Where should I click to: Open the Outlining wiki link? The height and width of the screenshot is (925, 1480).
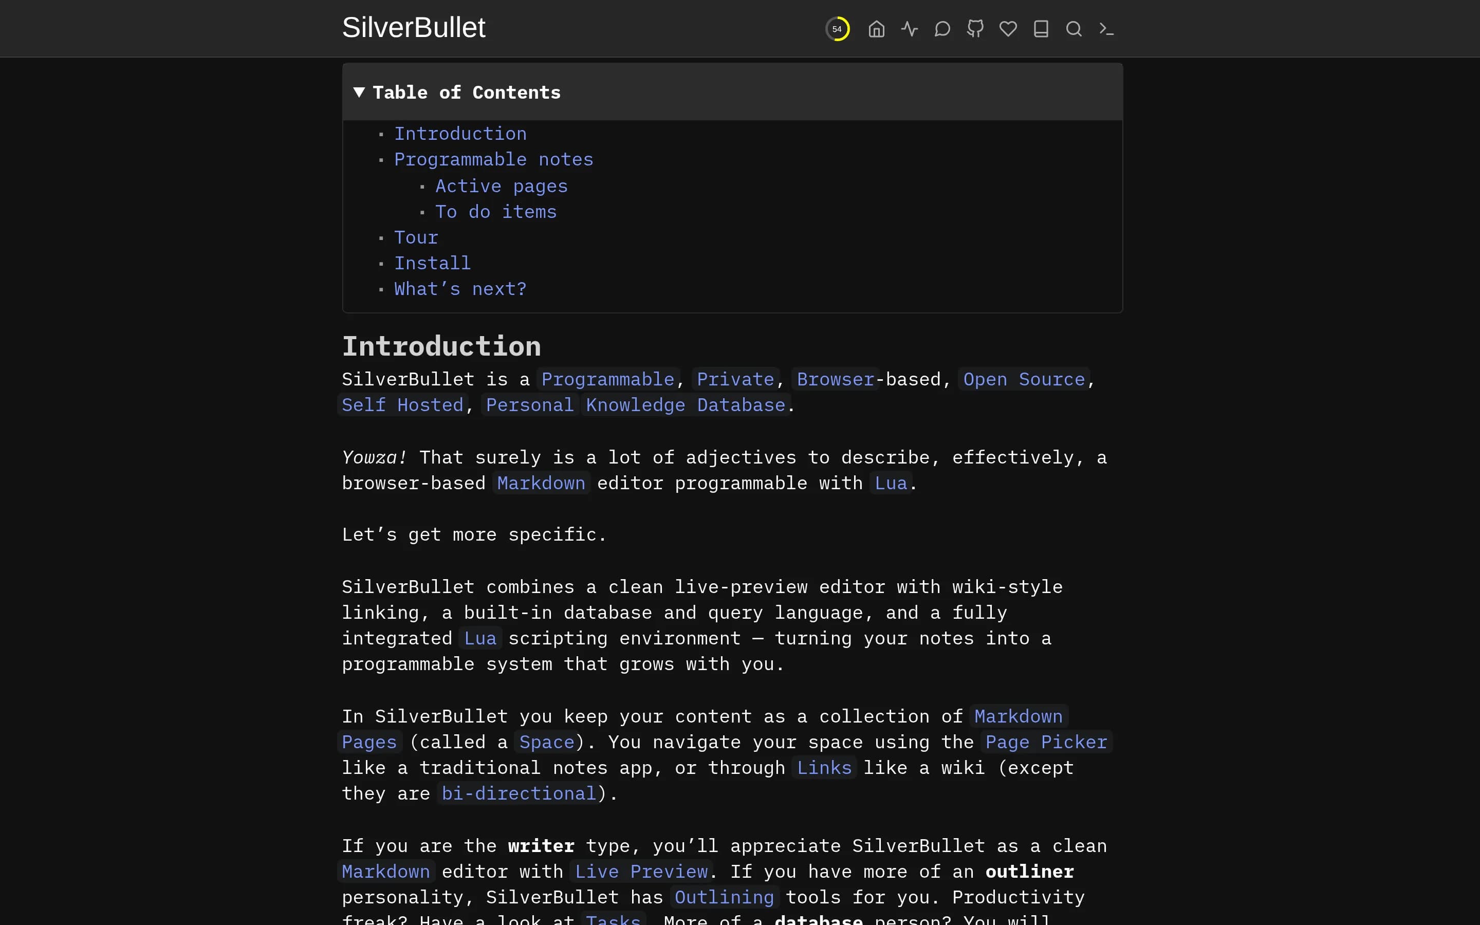click(x=724, y=897)
